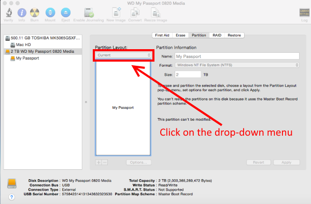Switch to the First Aid tab
This screenshot has width=311, height=204.
(162, 35)
